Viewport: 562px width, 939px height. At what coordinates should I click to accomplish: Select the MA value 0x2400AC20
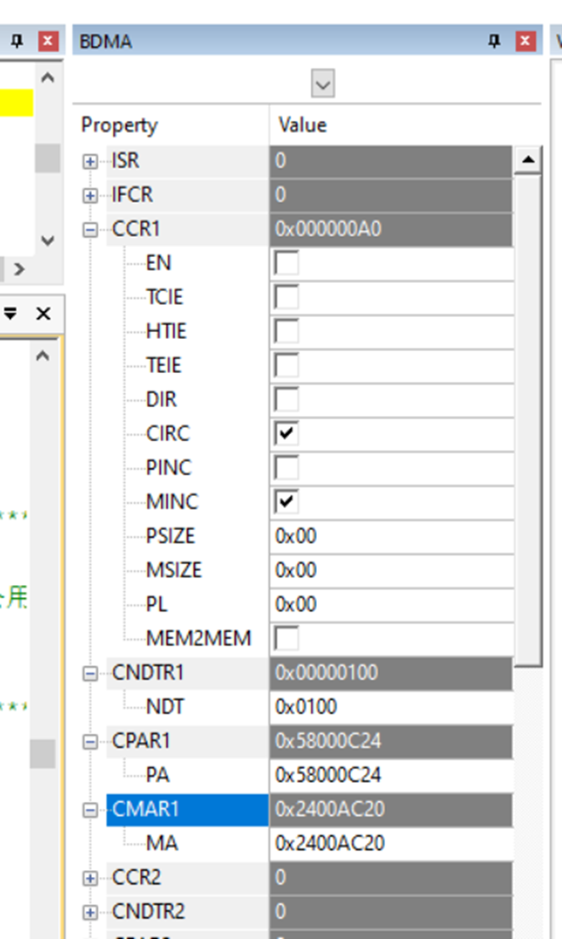click(x=392, y=843)
